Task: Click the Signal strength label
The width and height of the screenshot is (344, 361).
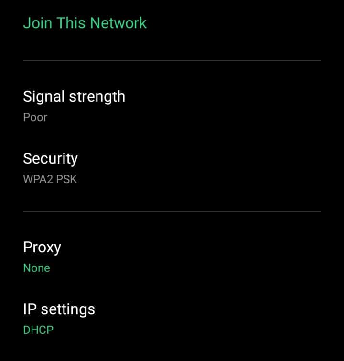Action: [x=74, y=97]
